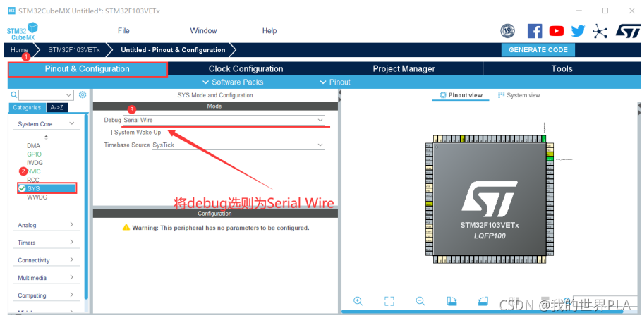Expand the Analog category
This screenshot has width=642, height=318.
[x=47, y=225]
